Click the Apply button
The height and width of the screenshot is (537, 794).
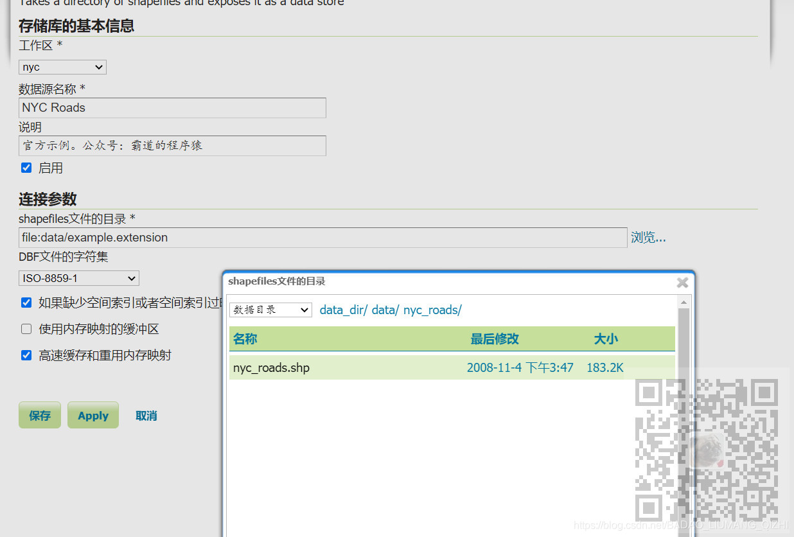pyautogui.click(x=93, y=416)
